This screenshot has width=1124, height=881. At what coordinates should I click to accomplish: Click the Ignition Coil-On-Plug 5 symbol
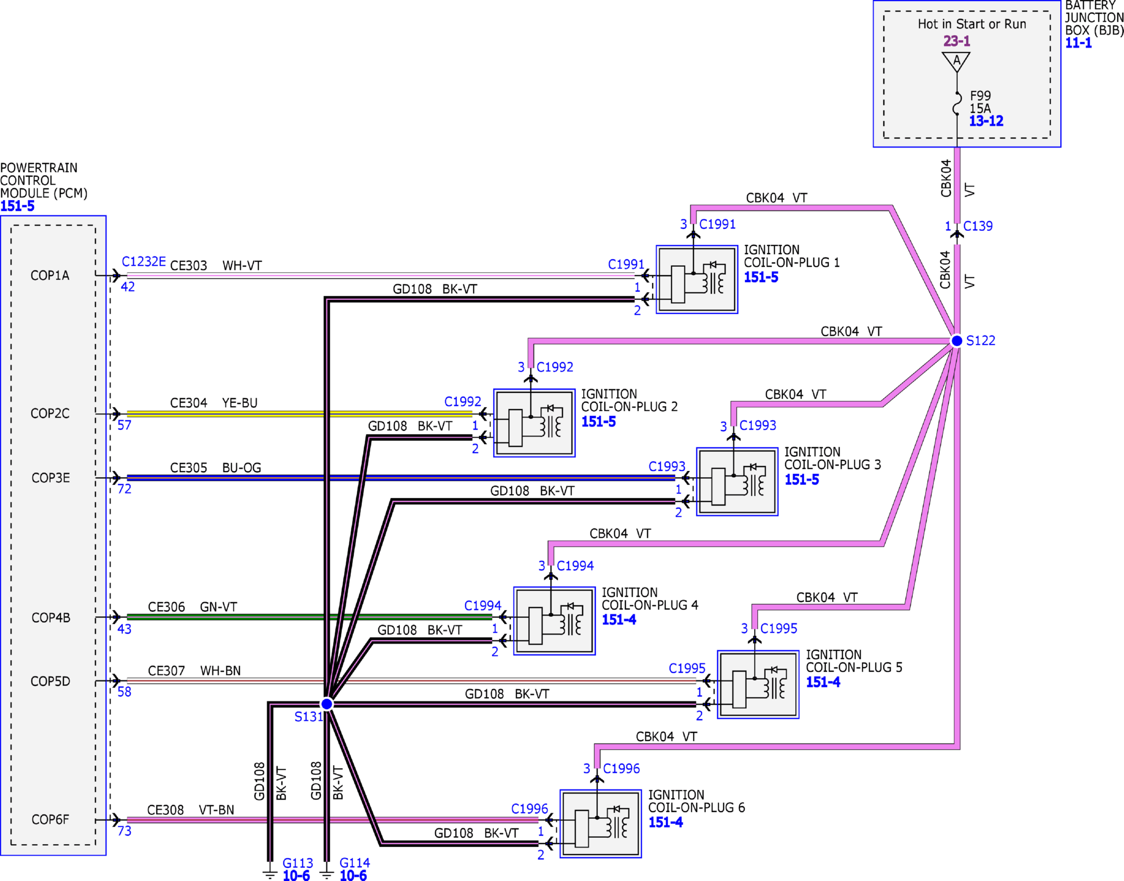[758, 684]
